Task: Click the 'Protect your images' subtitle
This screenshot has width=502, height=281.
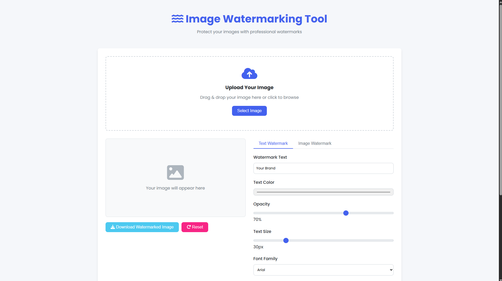Action: (249, 32)
